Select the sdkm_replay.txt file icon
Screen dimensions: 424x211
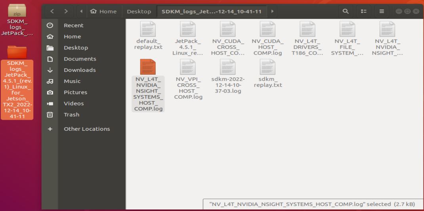point(267,67)
